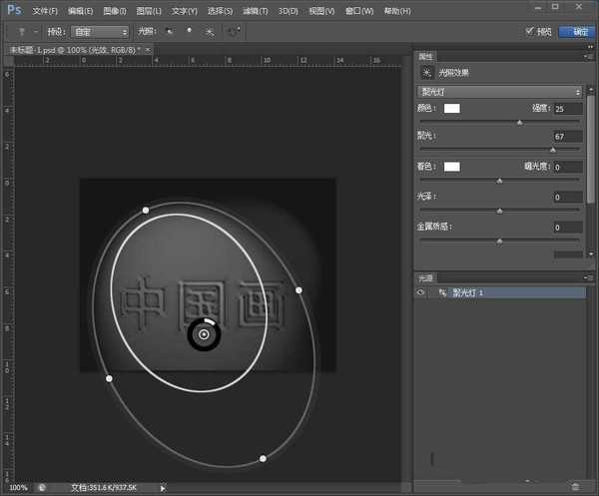Click the Lighting Effects icon in Properties panel

coord(428,72)
